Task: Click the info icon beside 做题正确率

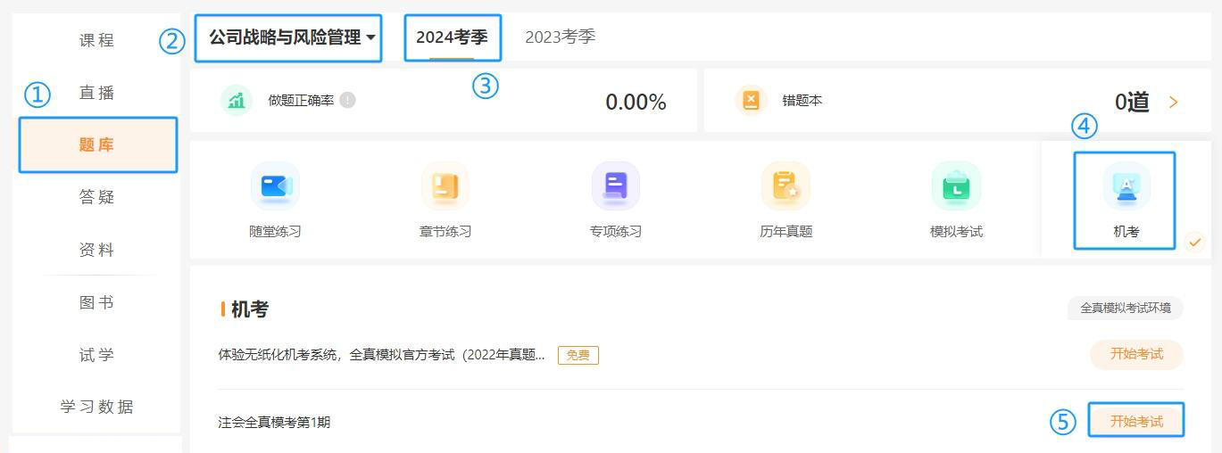Action: click(347, 101)
